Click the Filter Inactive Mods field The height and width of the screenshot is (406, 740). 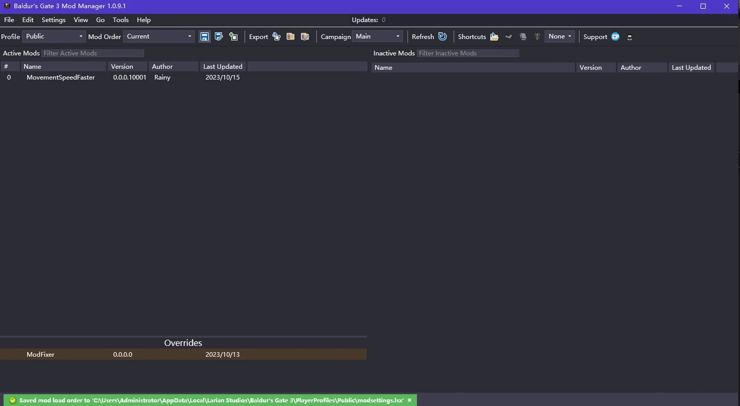pyautogui.click(x=468, y=53)
